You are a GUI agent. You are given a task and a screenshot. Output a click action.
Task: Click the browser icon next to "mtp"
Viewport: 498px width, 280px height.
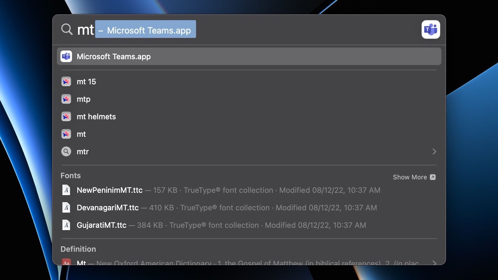pyautogui.click(x=66, y=99)
